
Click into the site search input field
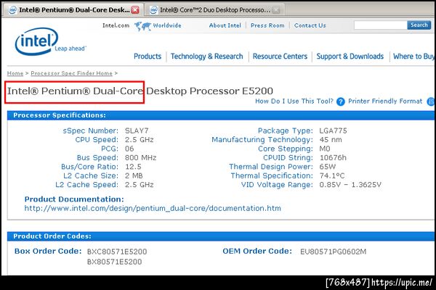[380, 25]
